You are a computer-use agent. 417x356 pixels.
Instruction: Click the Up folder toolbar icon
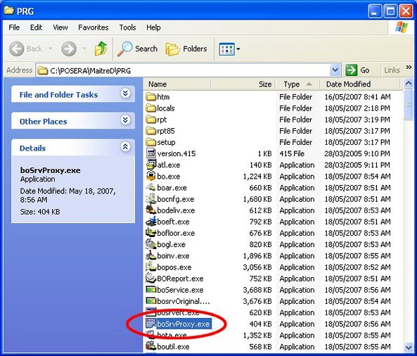tap(101, 49)
